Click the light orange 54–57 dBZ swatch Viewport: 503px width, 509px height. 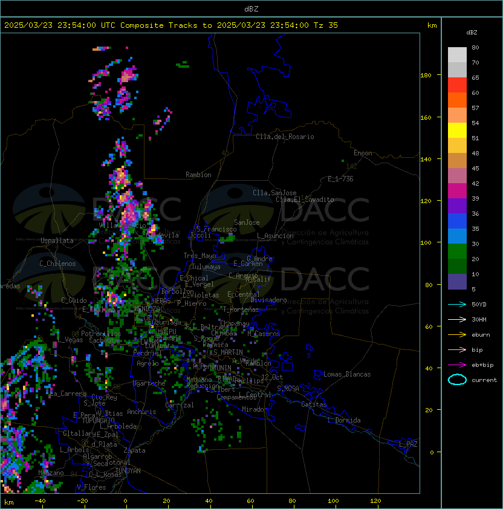457,115
